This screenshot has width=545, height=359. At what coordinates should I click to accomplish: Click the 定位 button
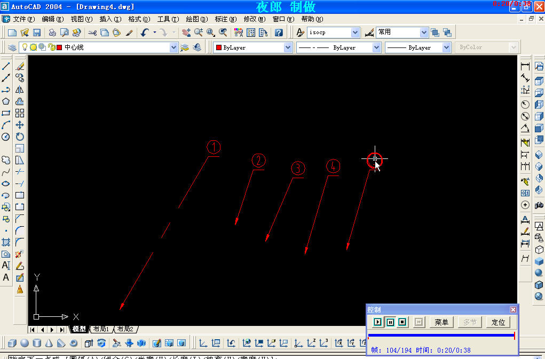(498, 322)
